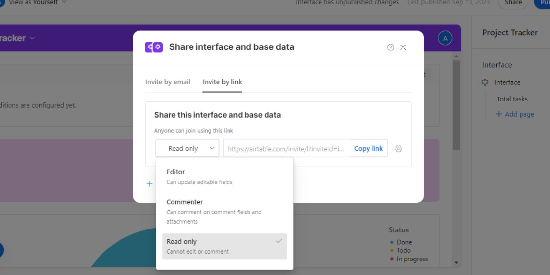Click Add page in sidebar

pyautogui.click(x=519, y=114)
